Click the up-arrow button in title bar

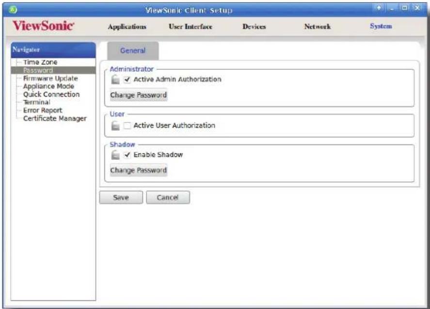click(379, 8)
